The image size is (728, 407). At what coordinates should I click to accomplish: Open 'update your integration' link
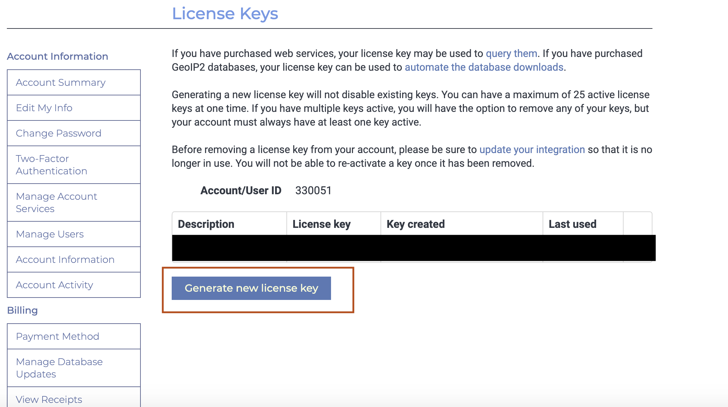[532, 150]
